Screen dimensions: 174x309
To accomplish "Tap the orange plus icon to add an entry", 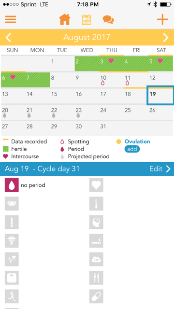I will tap(162, 19).
